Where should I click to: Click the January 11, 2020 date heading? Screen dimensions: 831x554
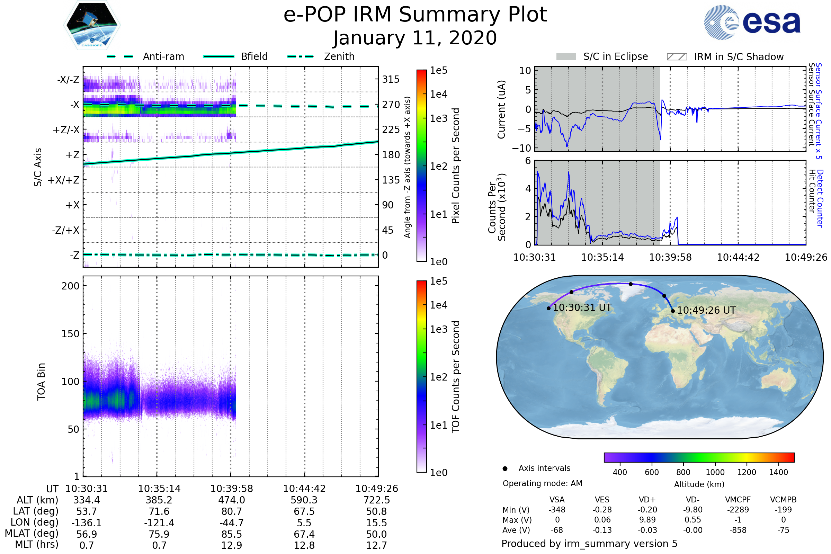pyautogui.click(x=415, y=38)
